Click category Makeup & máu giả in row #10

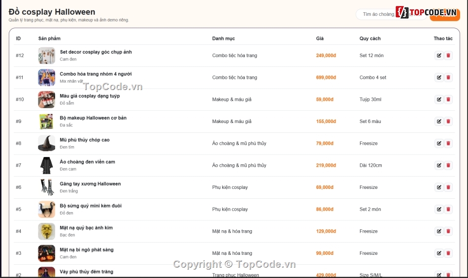coord(232,99)
